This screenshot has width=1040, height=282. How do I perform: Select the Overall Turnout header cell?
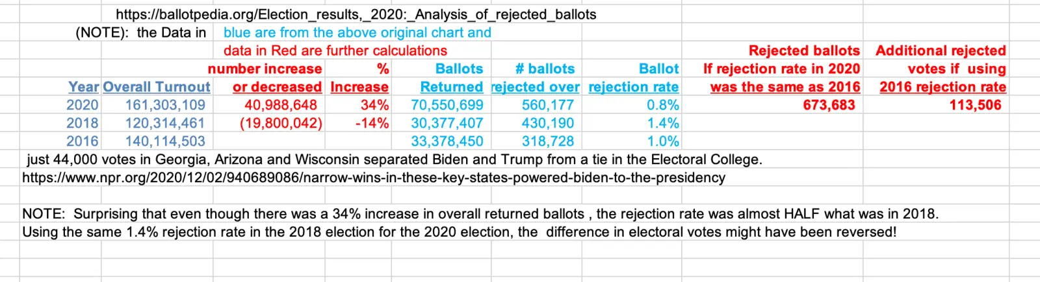point(157,87)
